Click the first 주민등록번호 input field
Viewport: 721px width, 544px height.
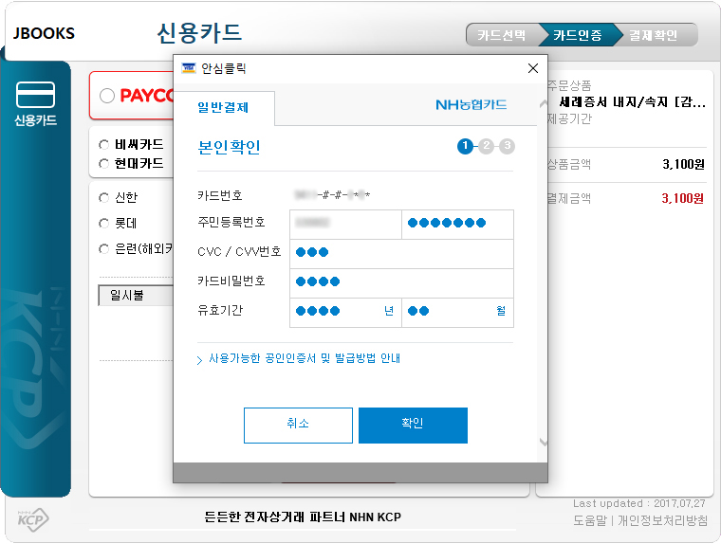click(x=345, y=225)
